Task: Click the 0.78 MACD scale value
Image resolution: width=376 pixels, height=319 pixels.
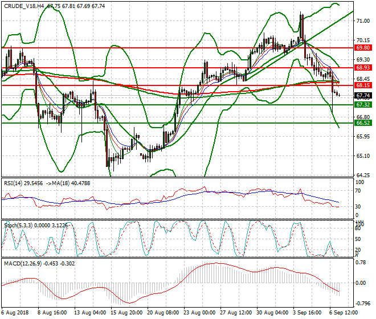Action: 361,263
